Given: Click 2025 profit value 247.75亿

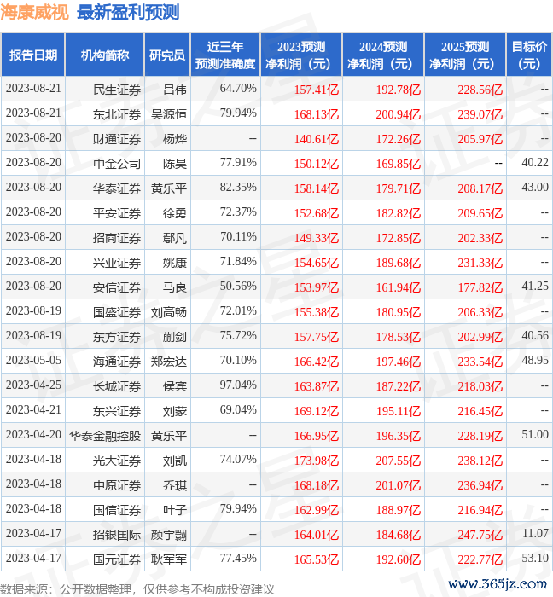Looking at the screenshot, I should point(480,535).
